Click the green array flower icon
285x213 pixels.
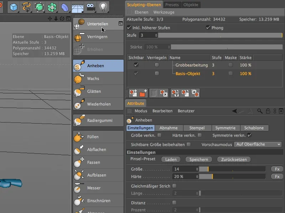[52, 7]
